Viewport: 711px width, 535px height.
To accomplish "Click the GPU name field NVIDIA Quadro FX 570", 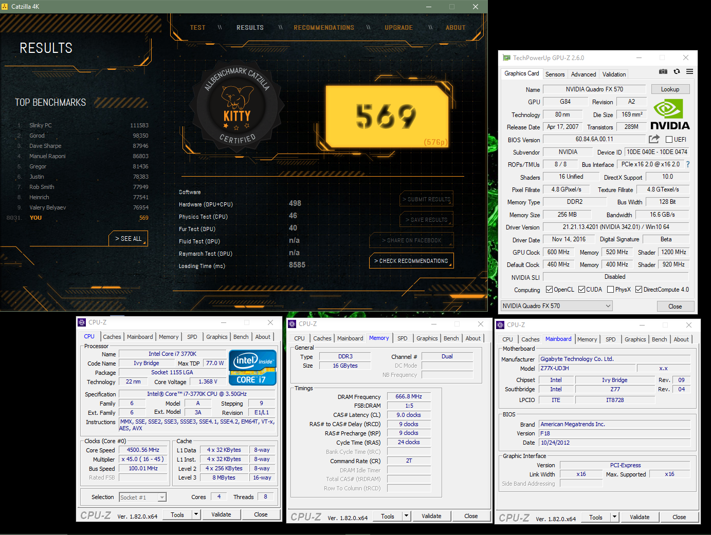I will coord(594,89).
